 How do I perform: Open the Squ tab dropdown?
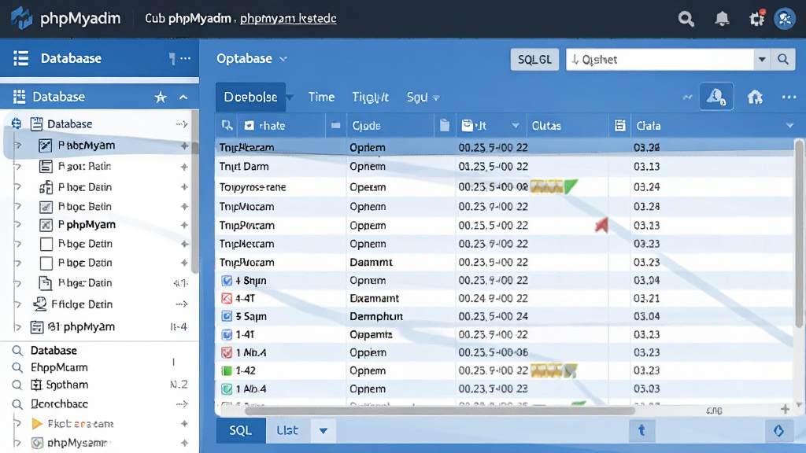(x=436, y=98)
